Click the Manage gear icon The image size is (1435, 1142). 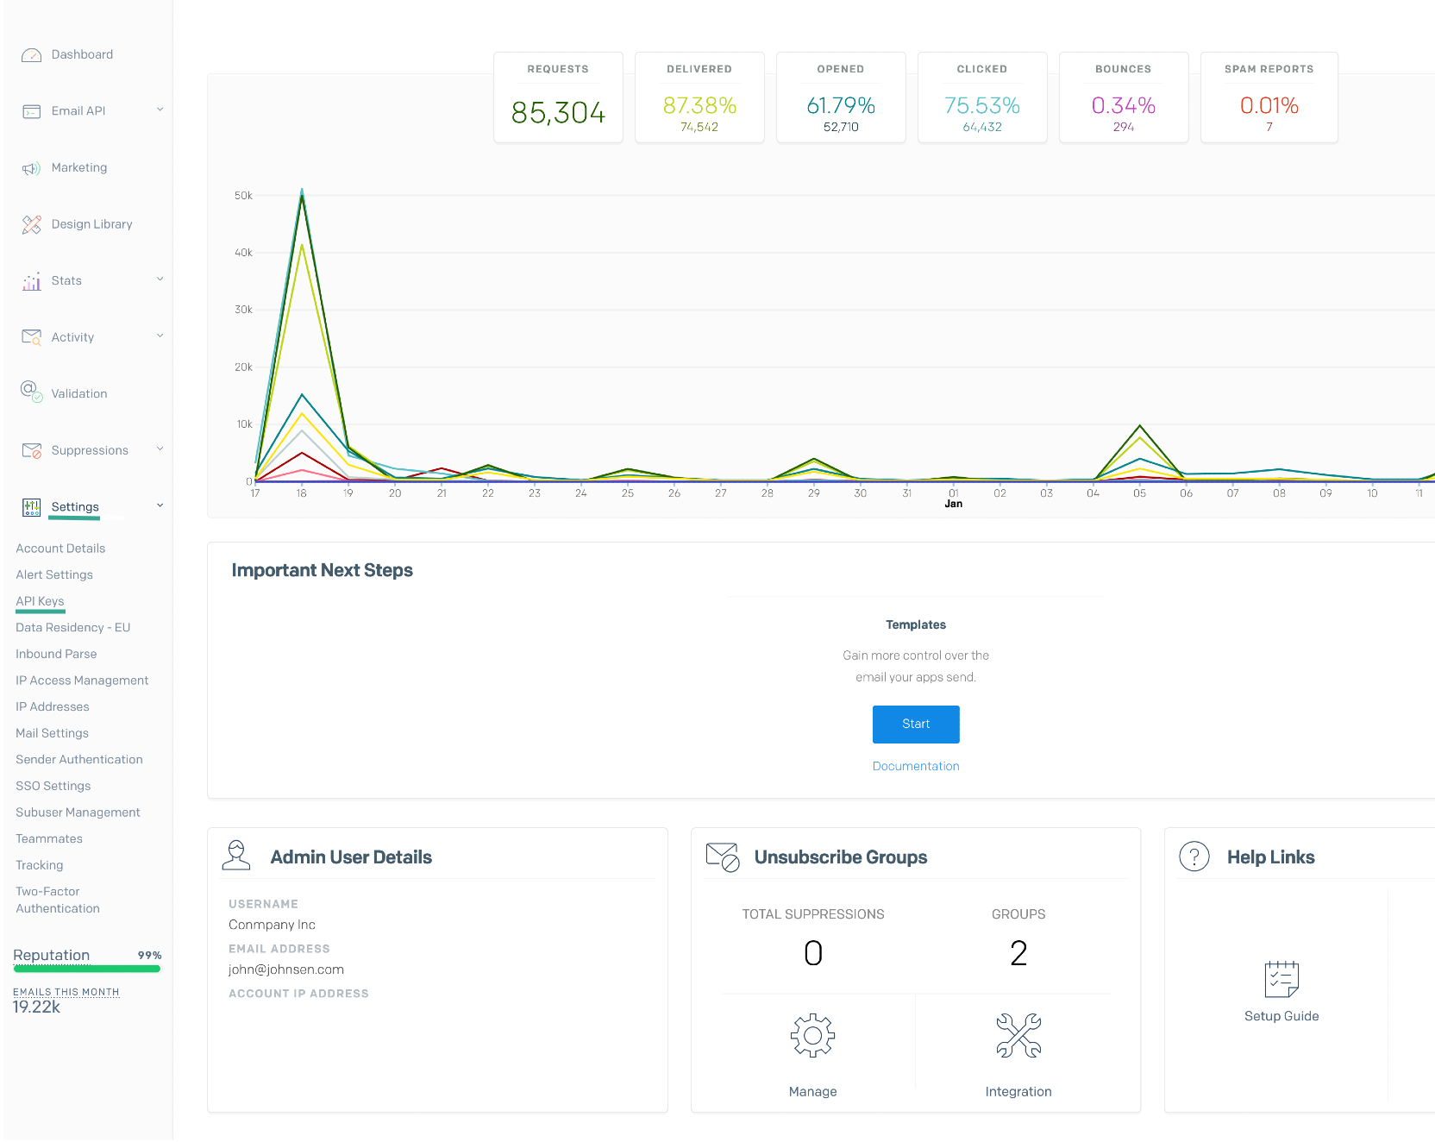pyautogui.click(x=812, y=1035)
